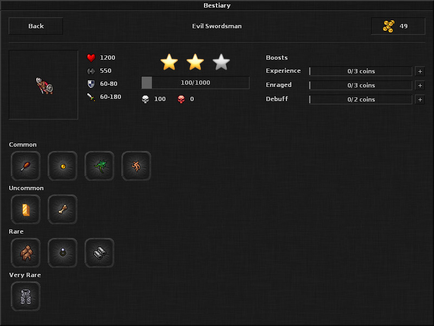Image resolution: width=434 pixels, height=326 pixels.
Task: Select the Enraged boost label
Action: click(x=279, y=85)
